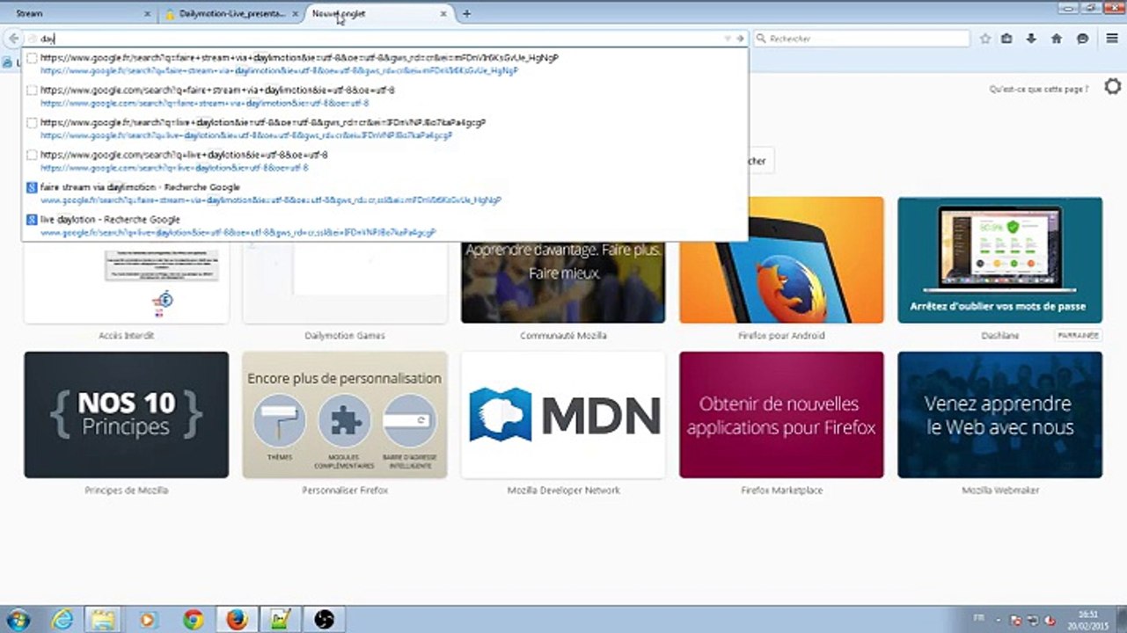1127x633 pixels.
Task: Open the Firefox downloads arrow
Action: tap(1031, 39)
